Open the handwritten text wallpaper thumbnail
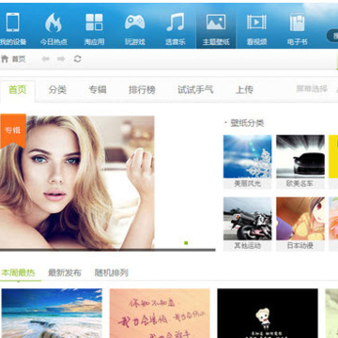Image resolution: width=338 pixels, height=338 pixels. click(160, 314)
